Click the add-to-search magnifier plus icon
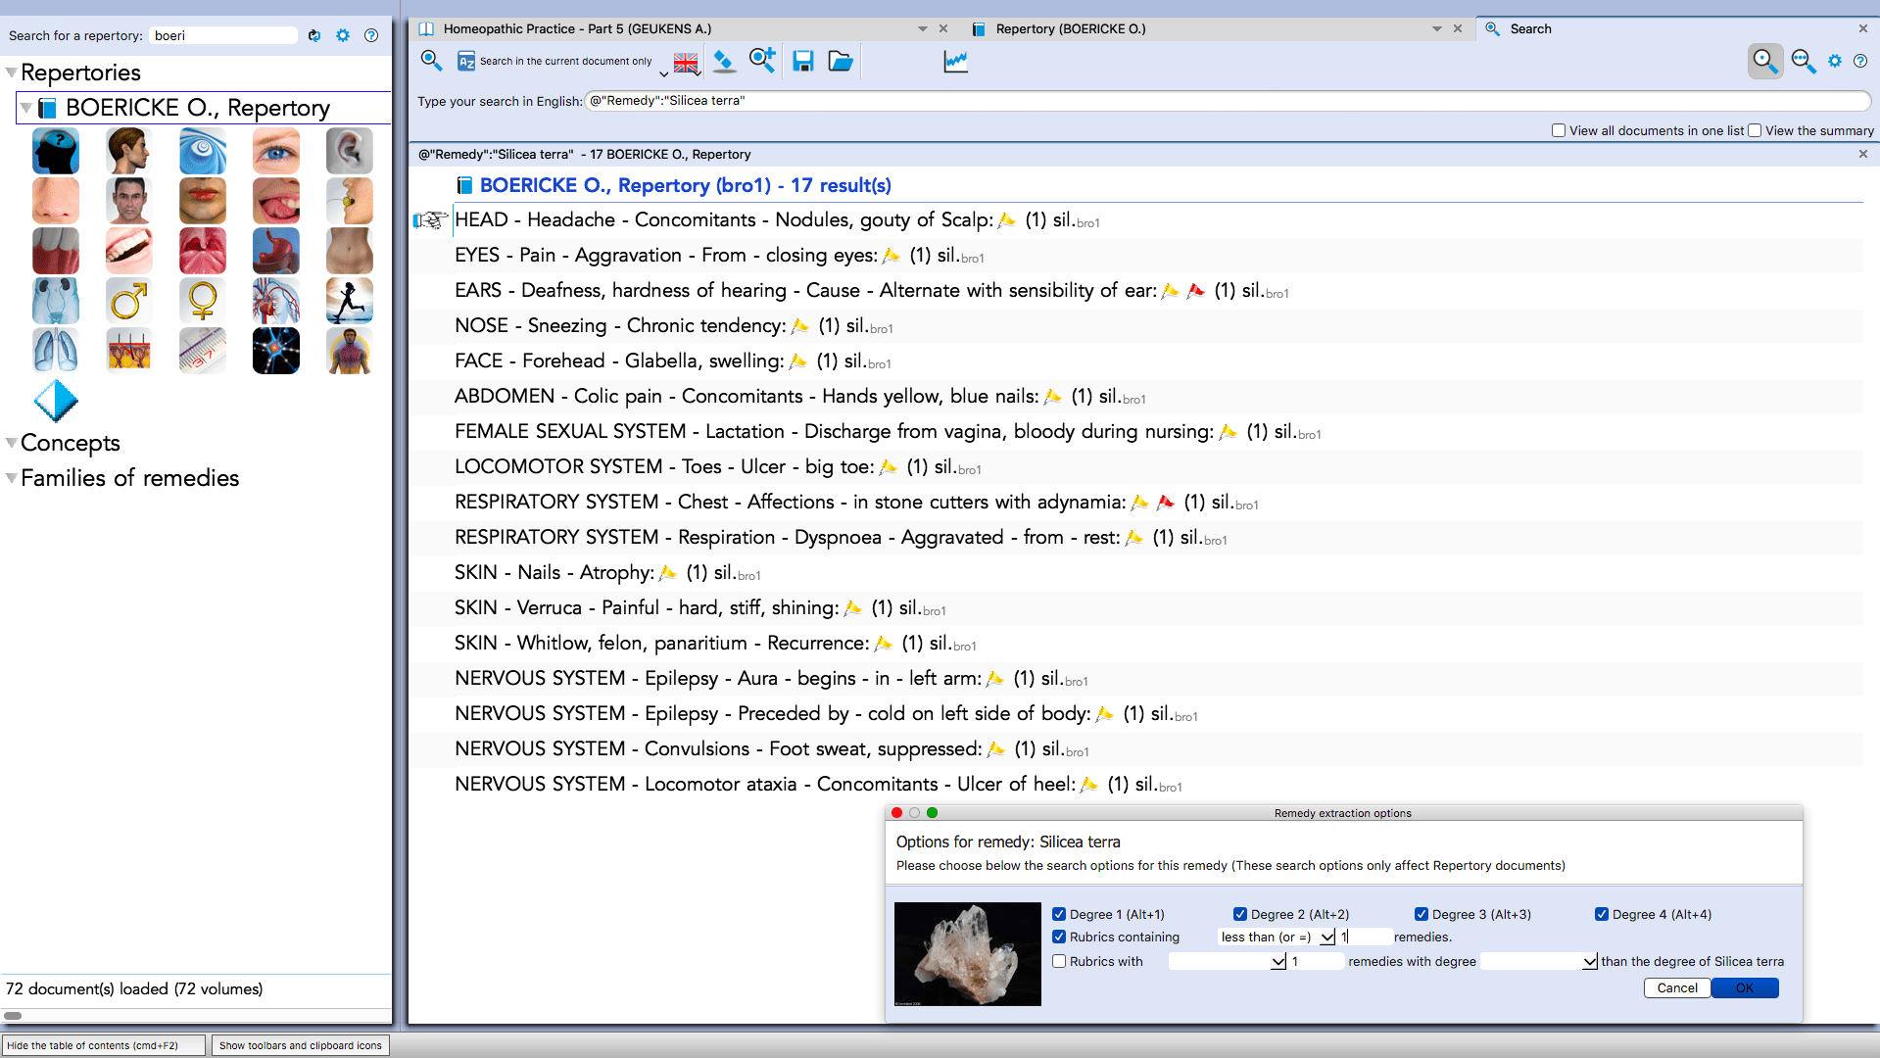1880x1058 pixels. click(x=762, y=61)
